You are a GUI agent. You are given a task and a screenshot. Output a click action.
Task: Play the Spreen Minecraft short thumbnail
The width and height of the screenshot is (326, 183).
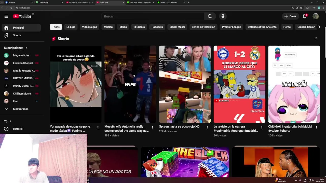185,84
